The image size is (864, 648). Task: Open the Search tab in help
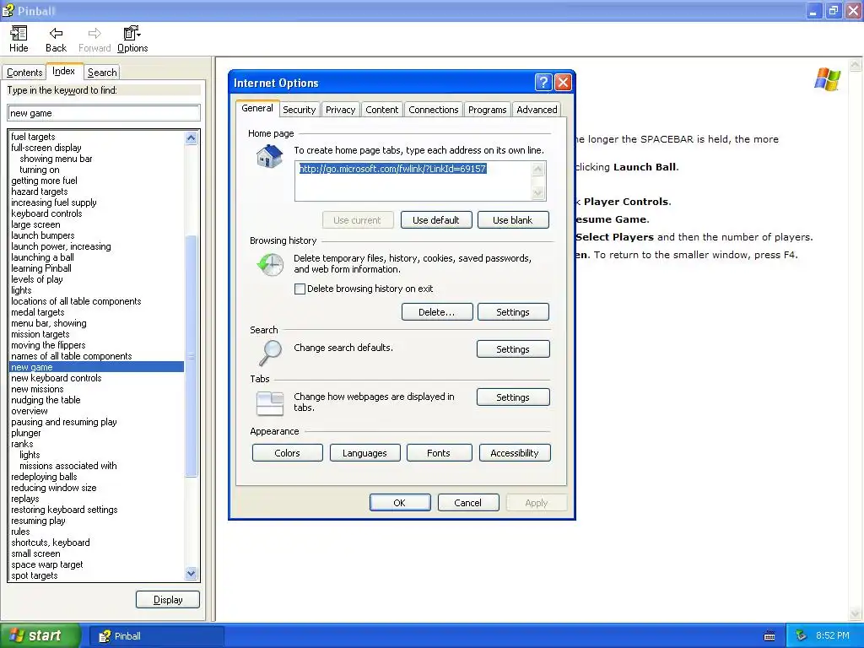tap(102, 73)
